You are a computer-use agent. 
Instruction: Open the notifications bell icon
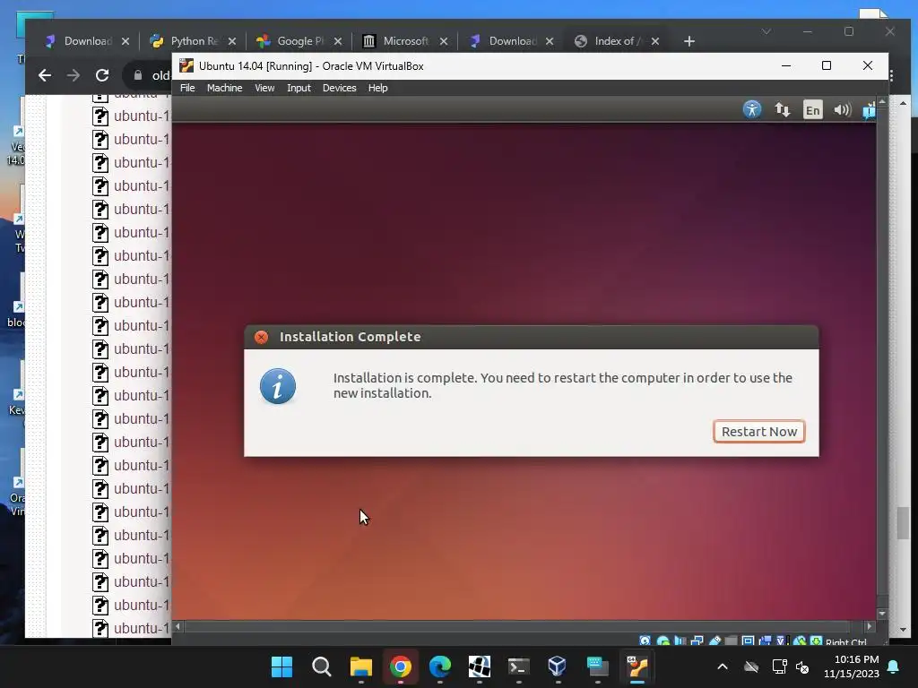pyautogui.click(x=894, y=666)
